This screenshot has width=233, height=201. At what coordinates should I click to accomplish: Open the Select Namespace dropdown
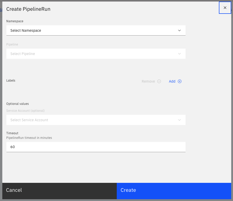pos(96,30)
